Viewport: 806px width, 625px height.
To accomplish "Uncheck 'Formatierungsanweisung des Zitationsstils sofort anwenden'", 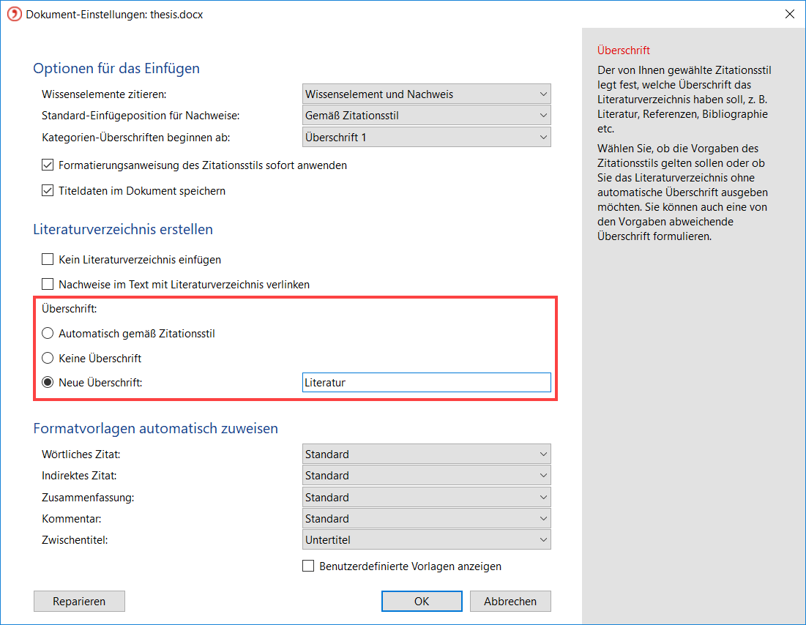I will pos(48,165).
